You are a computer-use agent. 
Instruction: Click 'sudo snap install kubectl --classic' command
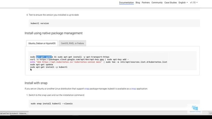(52, 103)
